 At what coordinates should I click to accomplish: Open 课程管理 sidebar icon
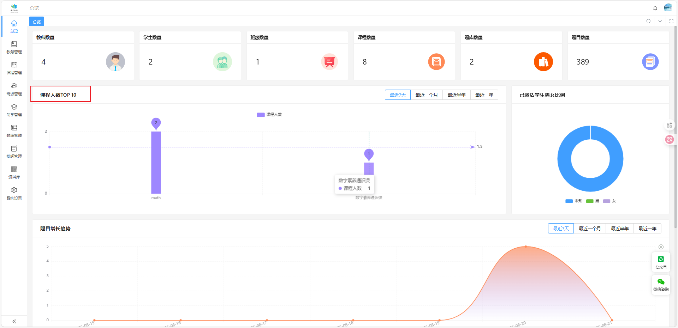click(x=14, y=68)
